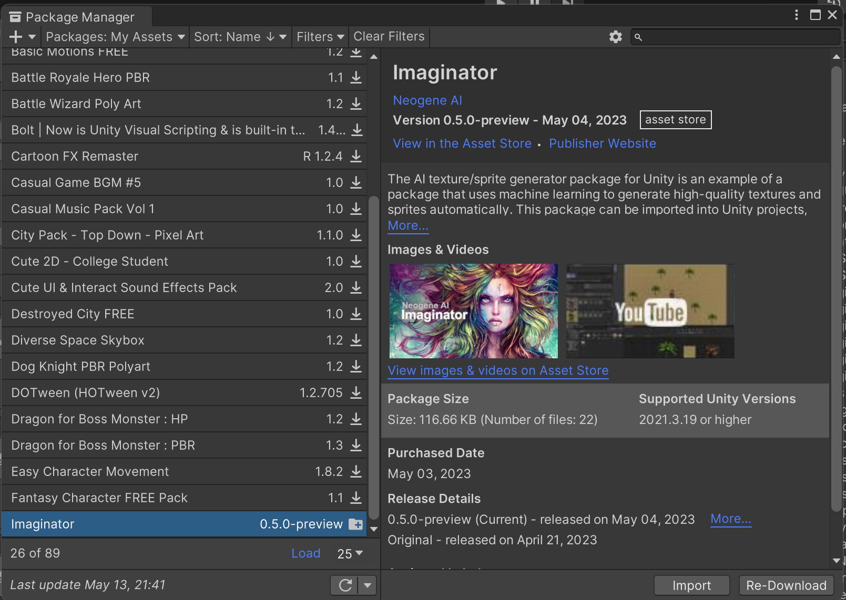Change the 25 items per load dropdown
Screen dimensions: 846x600
coord(350,554)
